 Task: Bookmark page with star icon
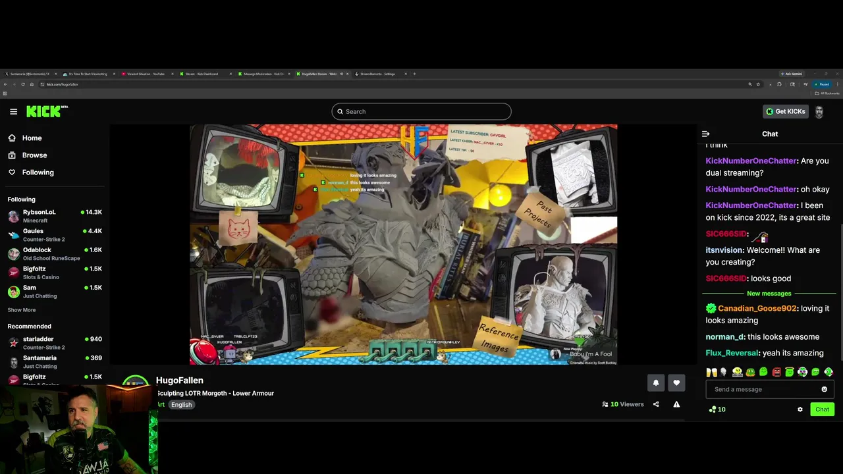pyautogui.click(x=758, y=84)
